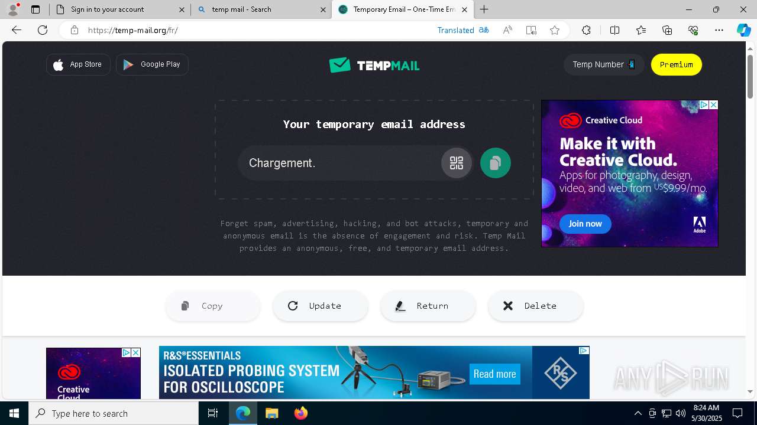
Task: Open Browser essentials icon
Action: click(693, 30)
